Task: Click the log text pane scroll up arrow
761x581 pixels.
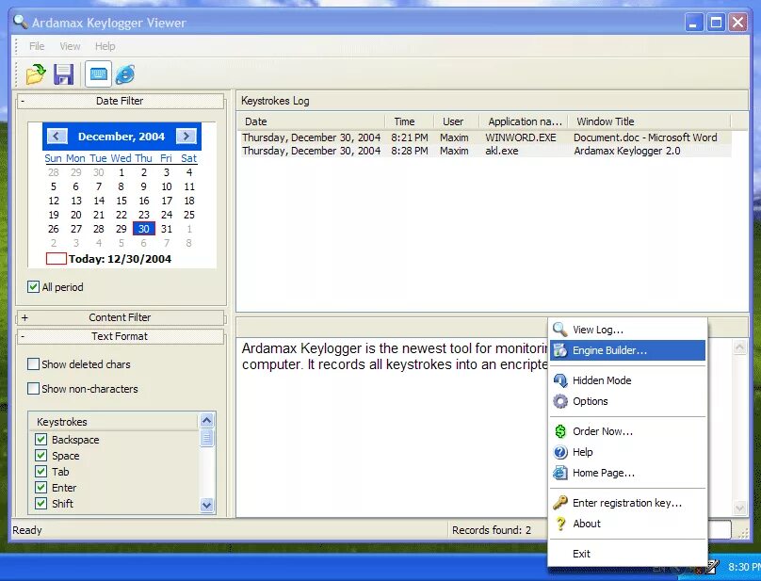Action: 739,347
